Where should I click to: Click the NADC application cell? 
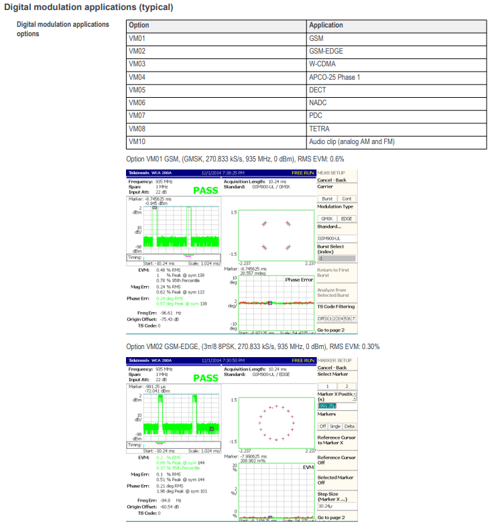396,103
